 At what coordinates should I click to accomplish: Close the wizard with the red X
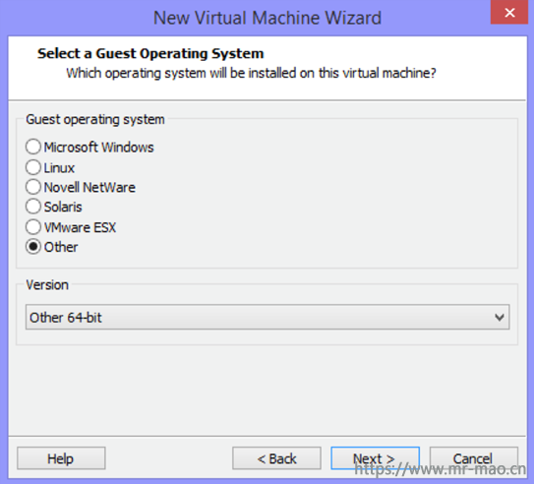coord(509,12)
